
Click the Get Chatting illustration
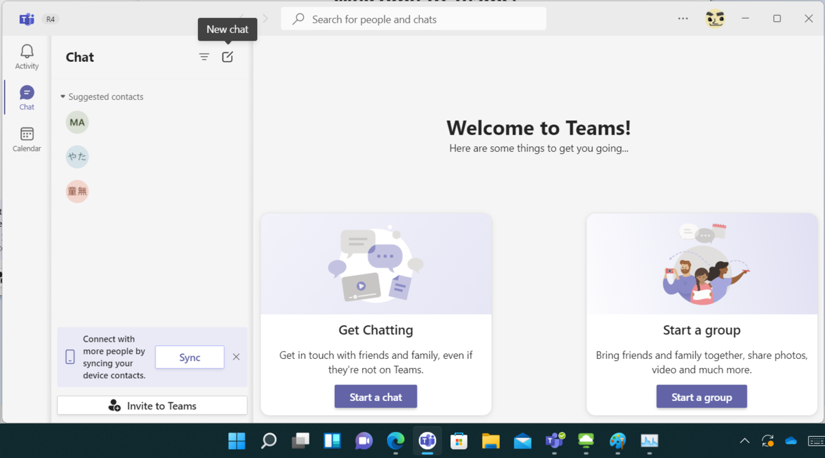click(x=376, y=263)
